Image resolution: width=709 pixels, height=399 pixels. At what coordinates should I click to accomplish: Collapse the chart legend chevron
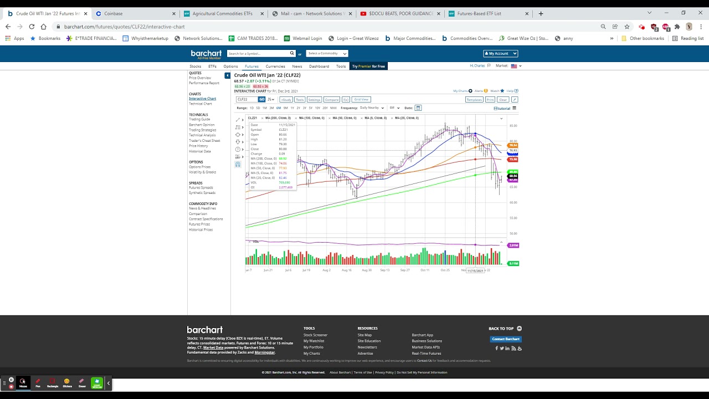[x=501, y=118]
